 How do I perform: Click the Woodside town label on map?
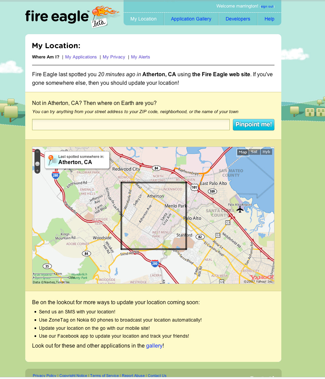(102, 238)
